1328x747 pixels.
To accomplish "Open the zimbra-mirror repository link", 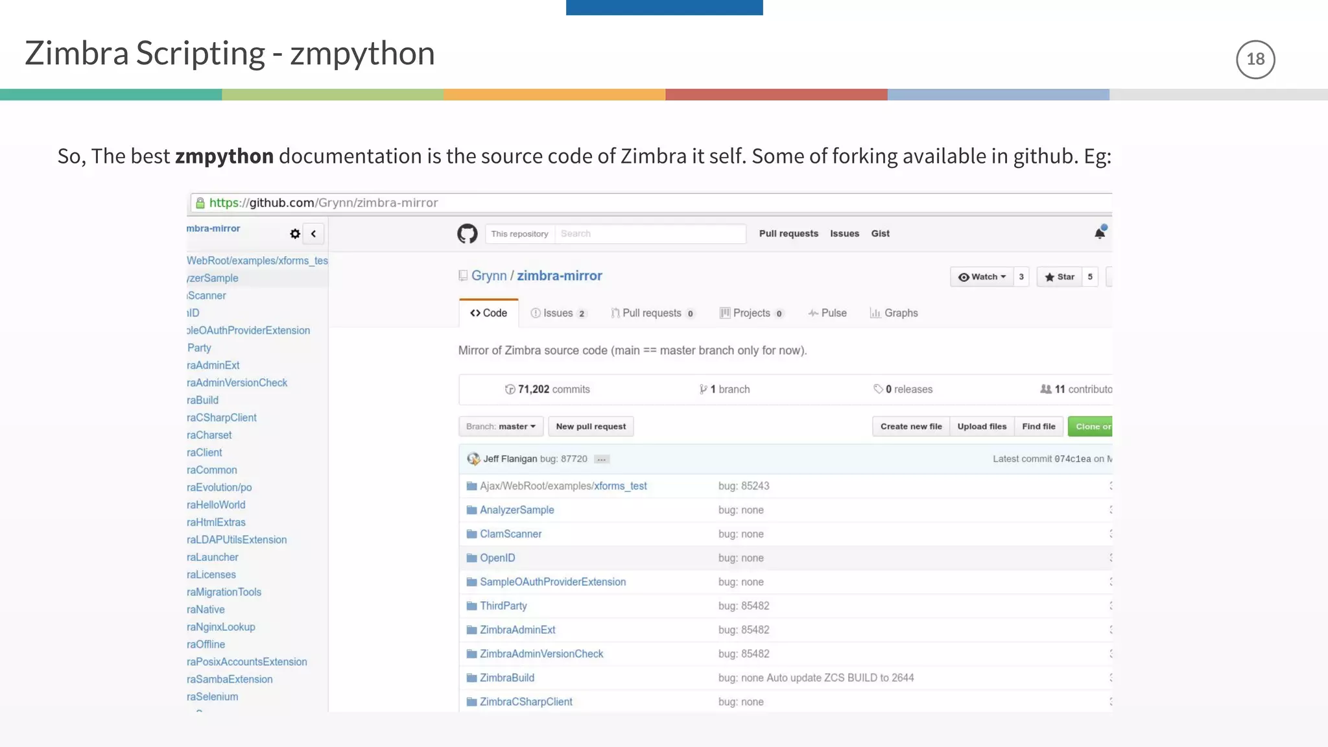I will pyautogui.click(x=559, y=276).
